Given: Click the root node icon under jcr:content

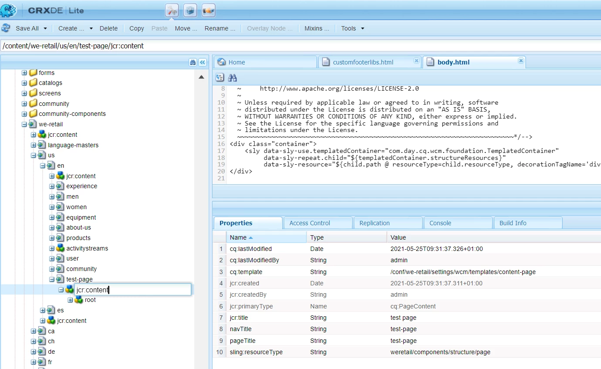Looking at the screenshot, I should pyautogui.click(x=79, y=300).
